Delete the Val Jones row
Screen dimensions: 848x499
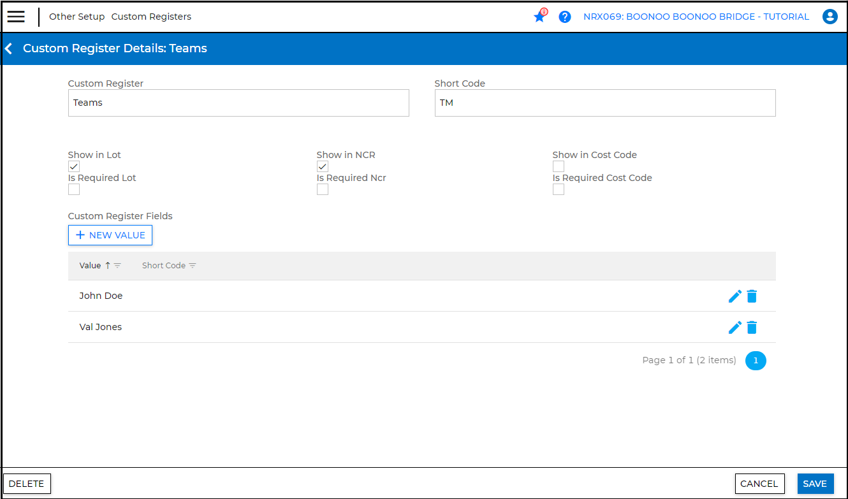click(x=752, y=327)
